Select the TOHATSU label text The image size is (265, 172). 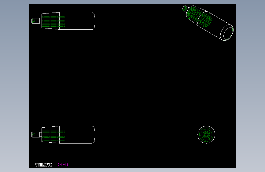click(44, 165)
